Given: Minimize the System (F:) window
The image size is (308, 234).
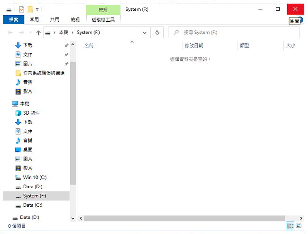Looking at the screenshot, I should (x=261, y=9).
